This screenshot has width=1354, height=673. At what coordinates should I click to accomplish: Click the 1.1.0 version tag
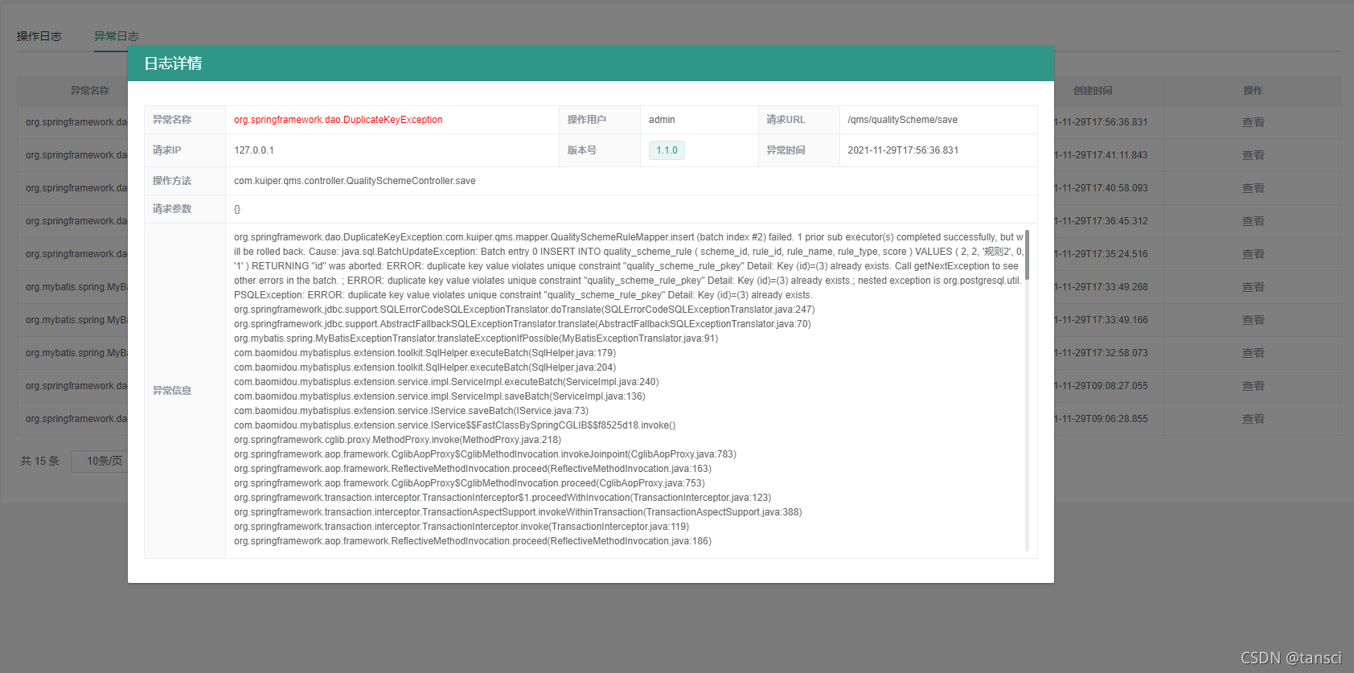(667, 150)
